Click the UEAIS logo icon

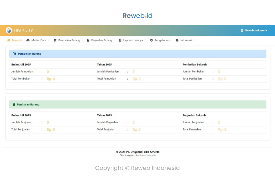point(9,31)
